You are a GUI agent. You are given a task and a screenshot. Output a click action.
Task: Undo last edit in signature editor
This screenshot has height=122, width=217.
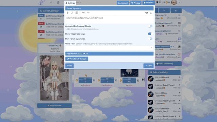tap(83, 13)
